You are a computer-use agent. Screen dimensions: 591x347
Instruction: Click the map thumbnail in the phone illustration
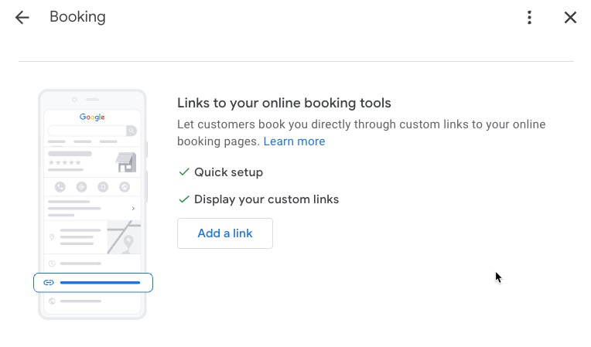click(x=124, y=237)
